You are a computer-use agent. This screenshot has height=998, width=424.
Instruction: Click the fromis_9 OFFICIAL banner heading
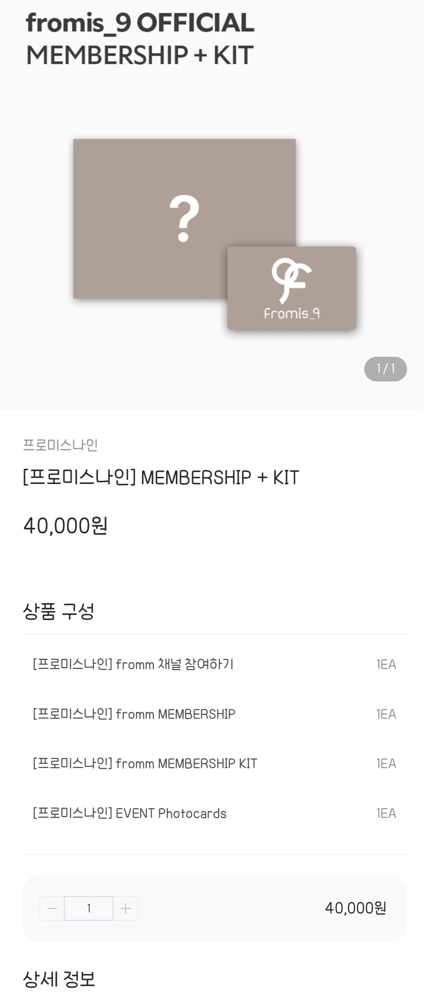140,23
